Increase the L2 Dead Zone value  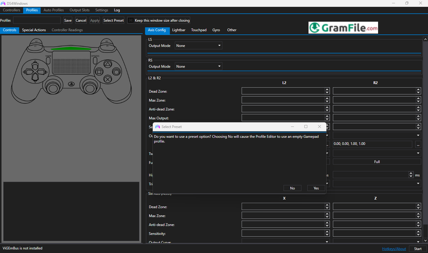[x=327, y=89]
